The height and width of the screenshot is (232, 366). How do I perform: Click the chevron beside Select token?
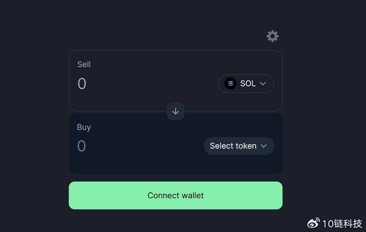(x=263, y=146)
